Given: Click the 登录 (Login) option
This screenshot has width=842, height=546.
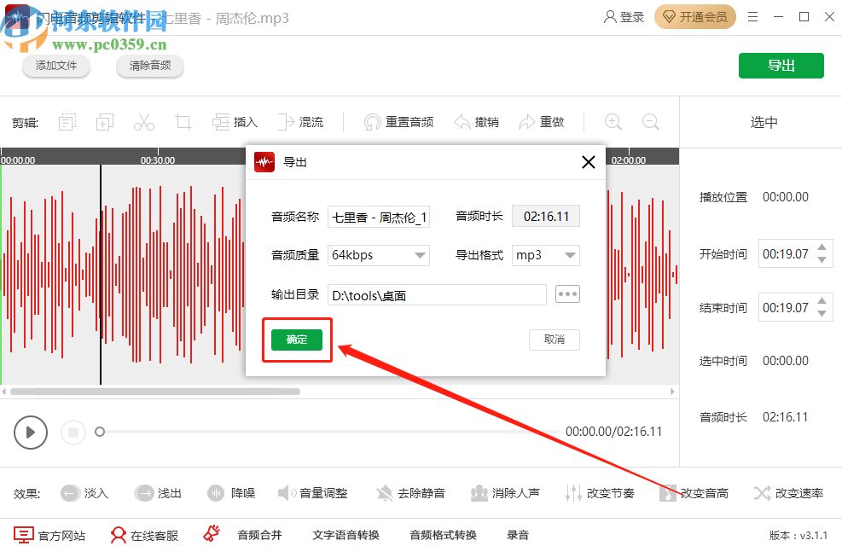Looking at the screenshot, I should point(624,16).
